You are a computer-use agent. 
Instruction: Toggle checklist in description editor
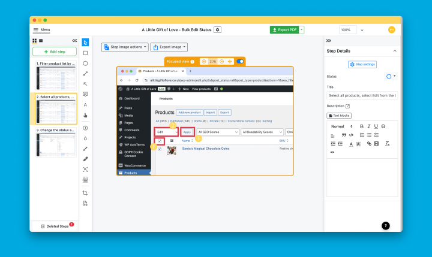click(x=376, y=135)
